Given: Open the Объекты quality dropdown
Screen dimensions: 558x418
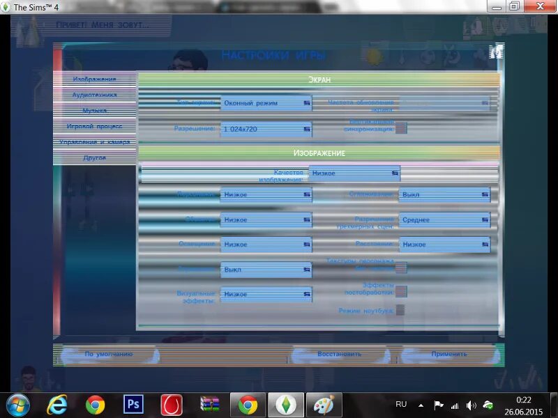Looking at the screenshot, I should pyautogui.click(x=266, y=219).
